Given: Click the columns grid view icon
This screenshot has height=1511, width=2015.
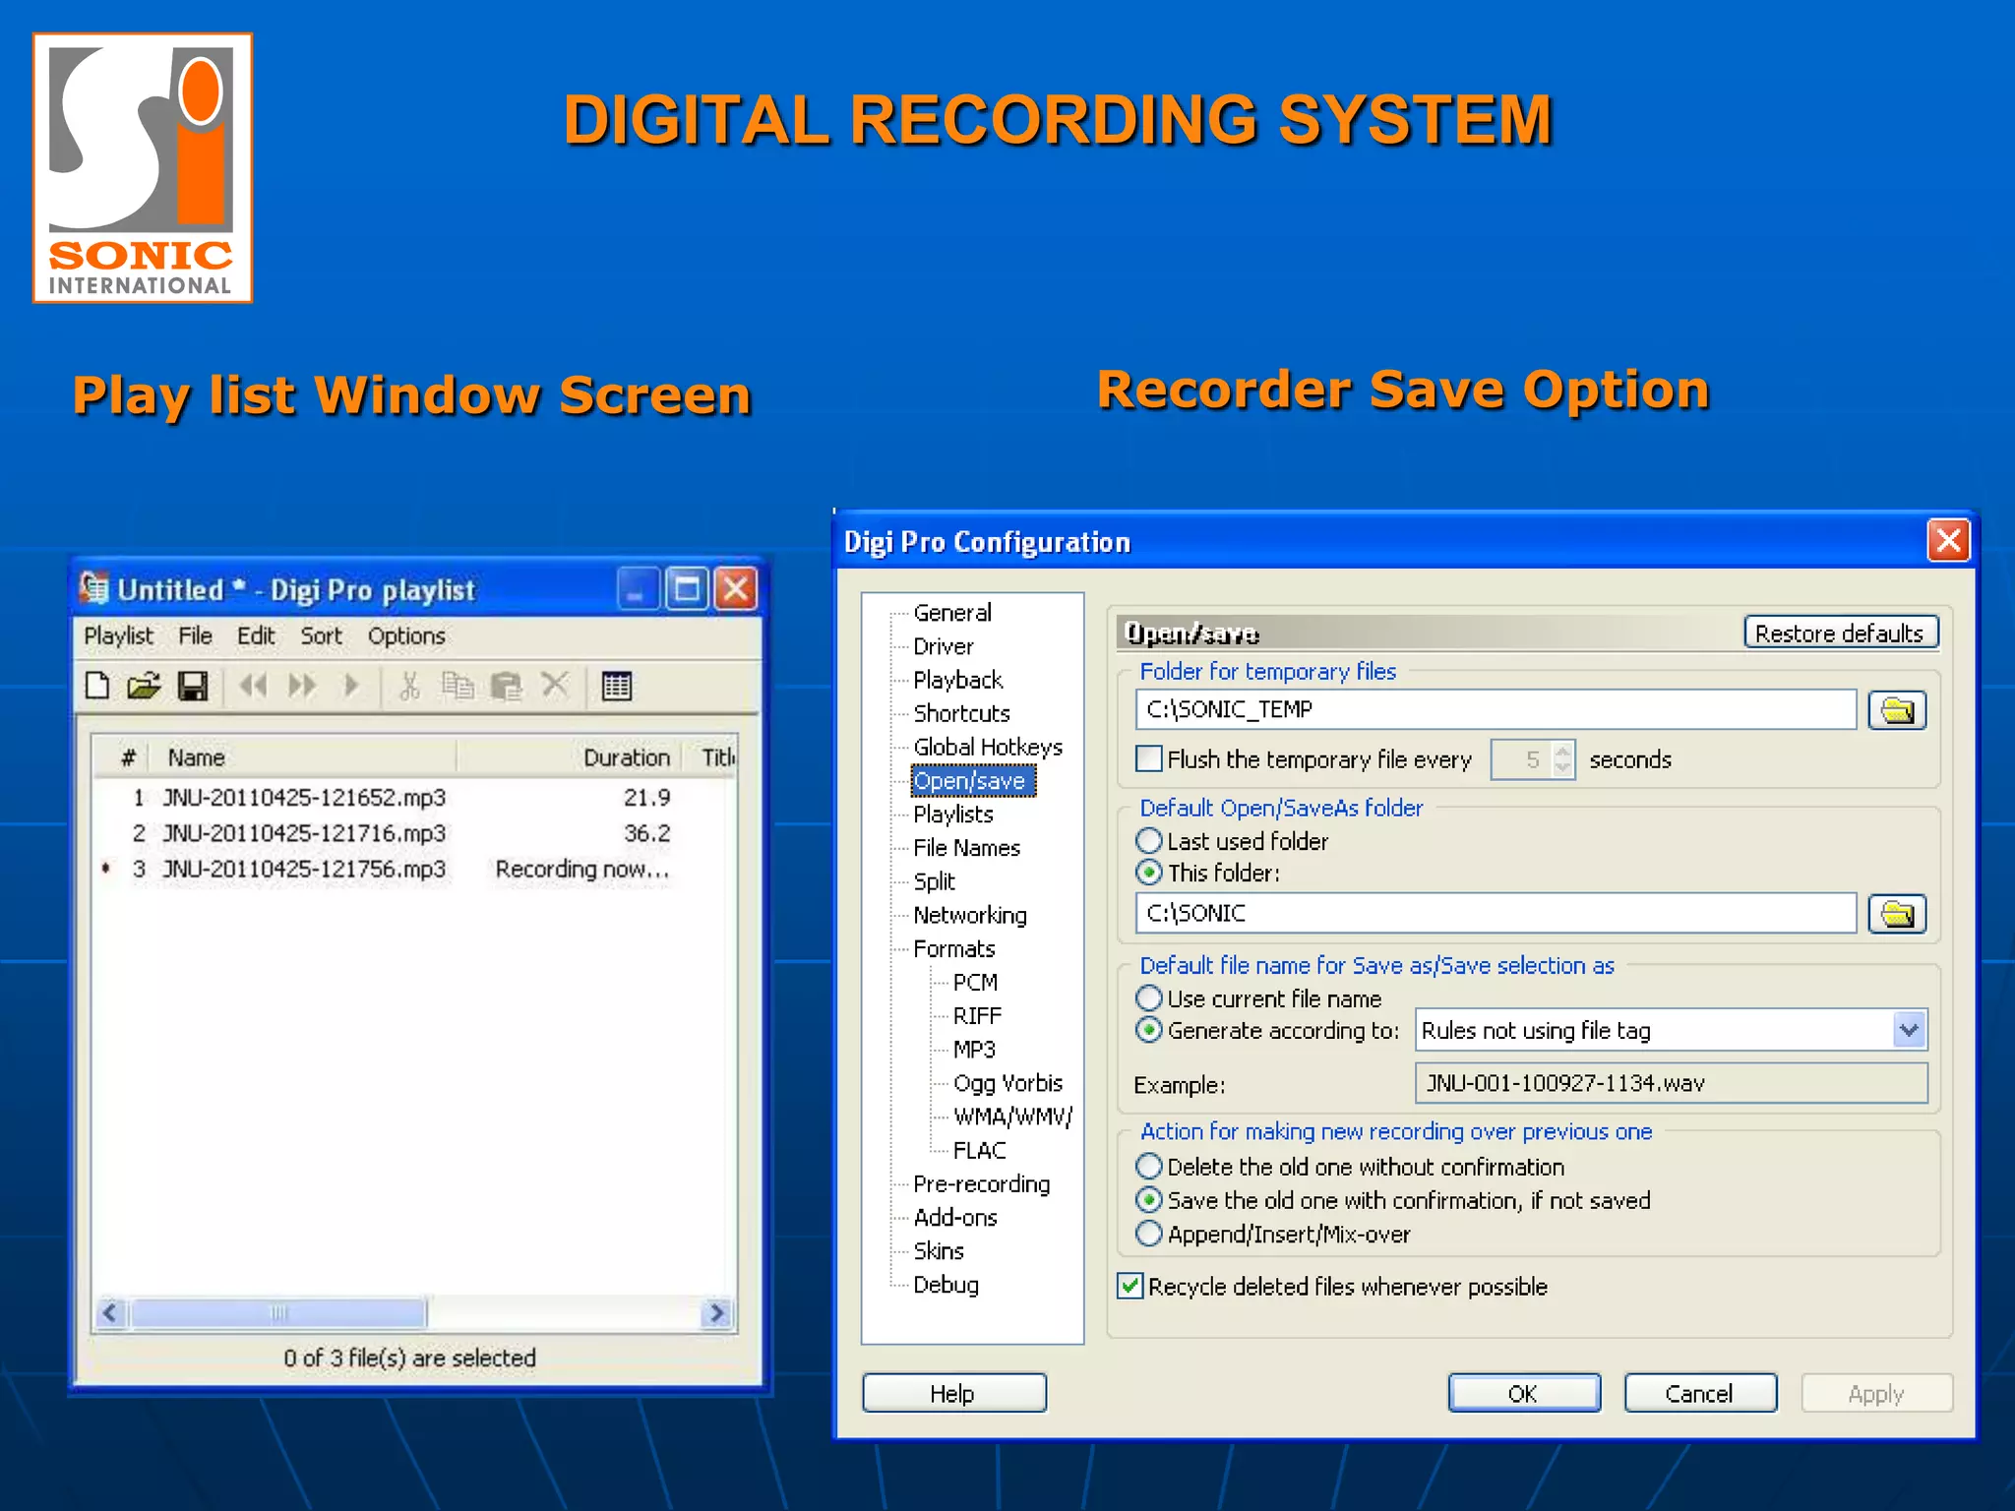Looking at the screenshot, I should pos(617,686).
